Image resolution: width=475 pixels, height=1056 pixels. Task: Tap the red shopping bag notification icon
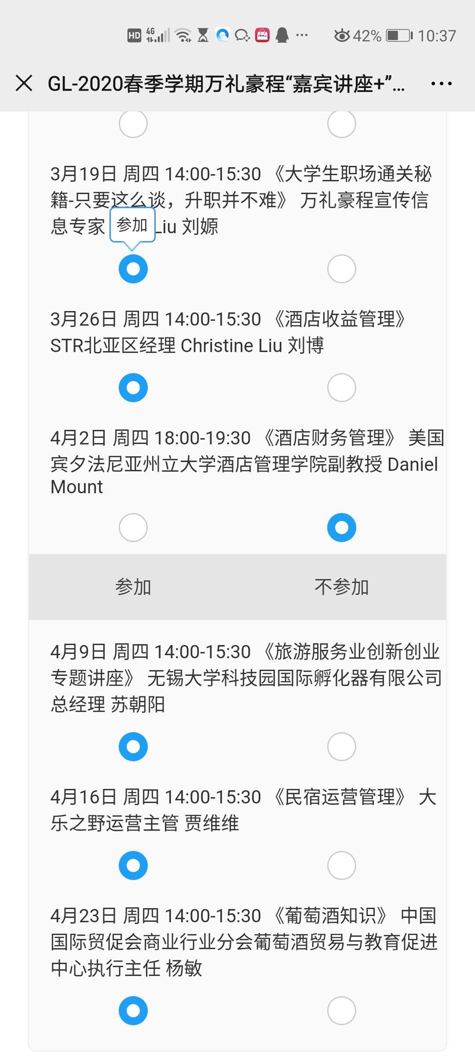[262, 35]
